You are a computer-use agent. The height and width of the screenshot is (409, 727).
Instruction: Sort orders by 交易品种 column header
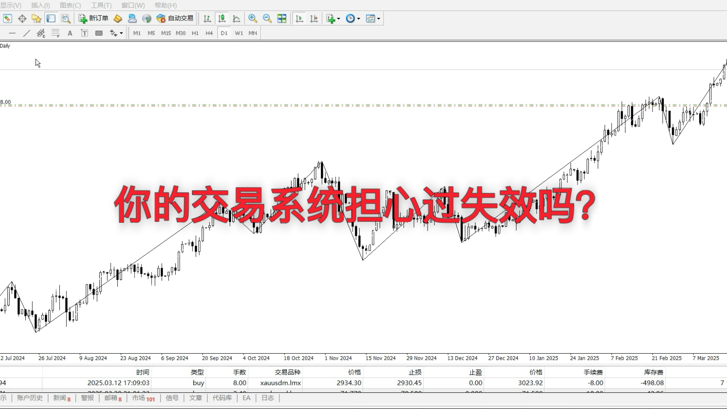coord(288,372)
